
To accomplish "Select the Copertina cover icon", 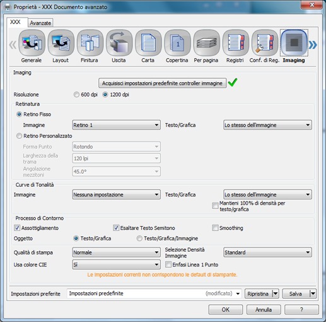I will (177, 43).
